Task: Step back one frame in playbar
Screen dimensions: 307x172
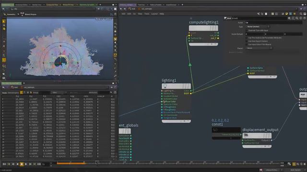Action: pyautogui.click(x=13, y=164)
